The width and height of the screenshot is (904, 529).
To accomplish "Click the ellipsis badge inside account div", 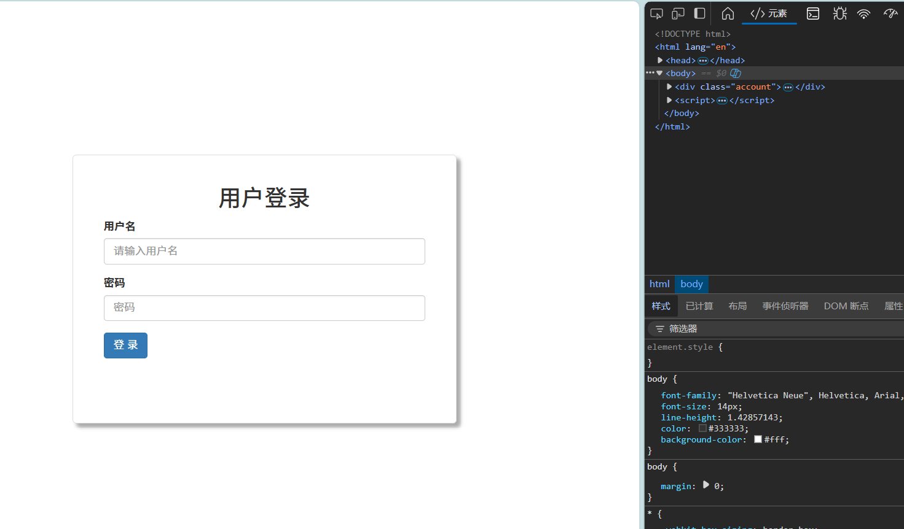I will click(788, 87).
